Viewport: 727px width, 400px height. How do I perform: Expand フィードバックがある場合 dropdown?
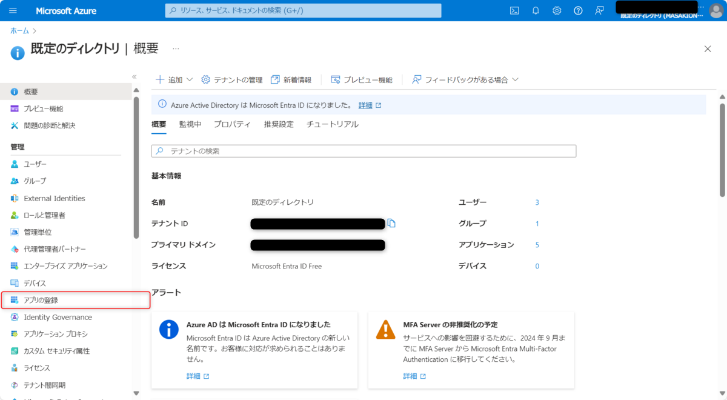pyautogui.click(x=465, y=80)
